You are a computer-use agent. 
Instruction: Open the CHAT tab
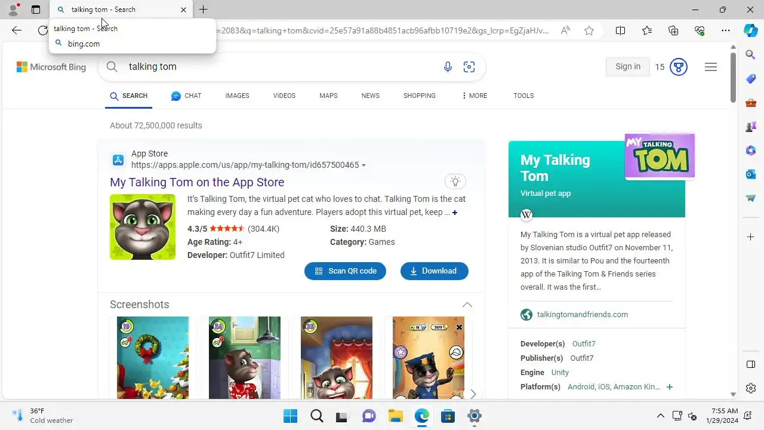(x=186, y=96)
